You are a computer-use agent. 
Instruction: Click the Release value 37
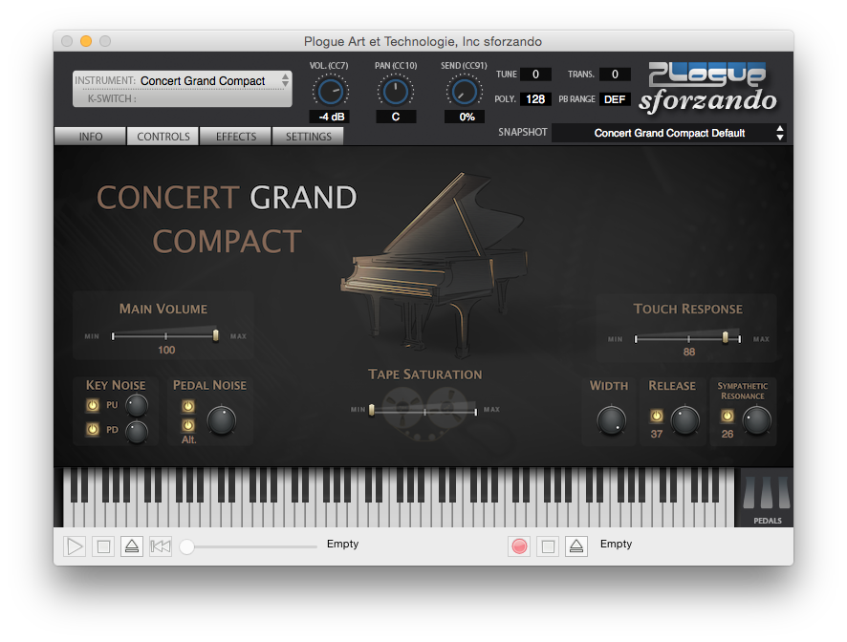657,434
